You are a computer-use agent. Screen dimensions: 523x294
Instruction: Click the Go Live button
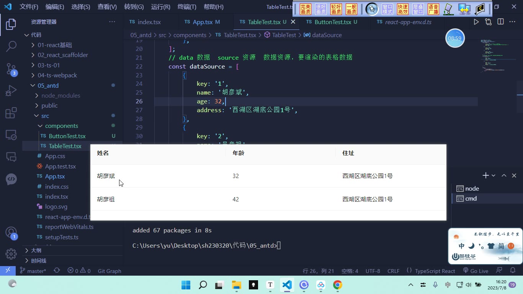[476, 271]
